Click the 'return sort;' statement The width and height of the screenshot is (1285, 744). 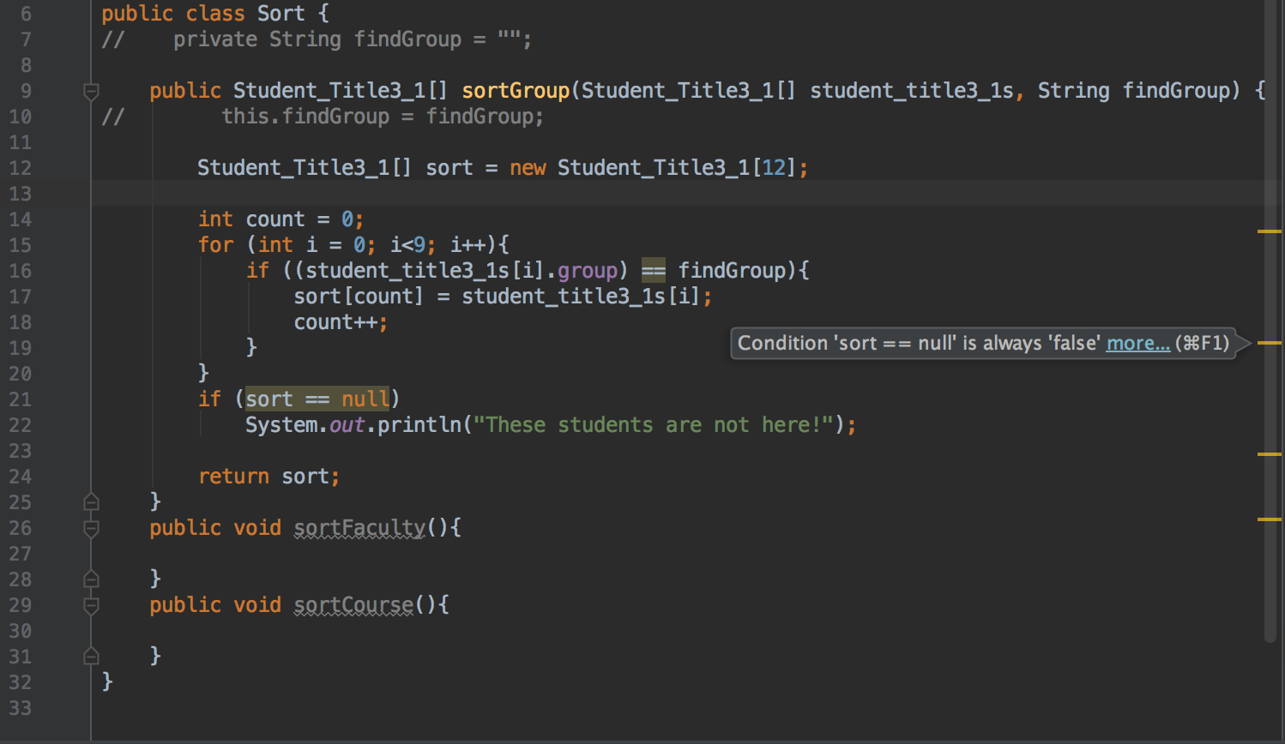(x=269, y=477)
